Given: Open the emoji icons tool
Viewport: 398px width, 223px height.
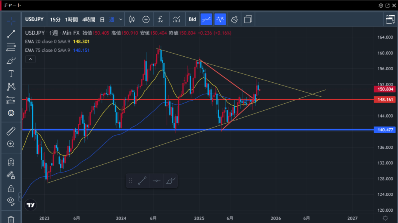Looking at the screenshot, I should pyautogui.click(x=11, y=113).
